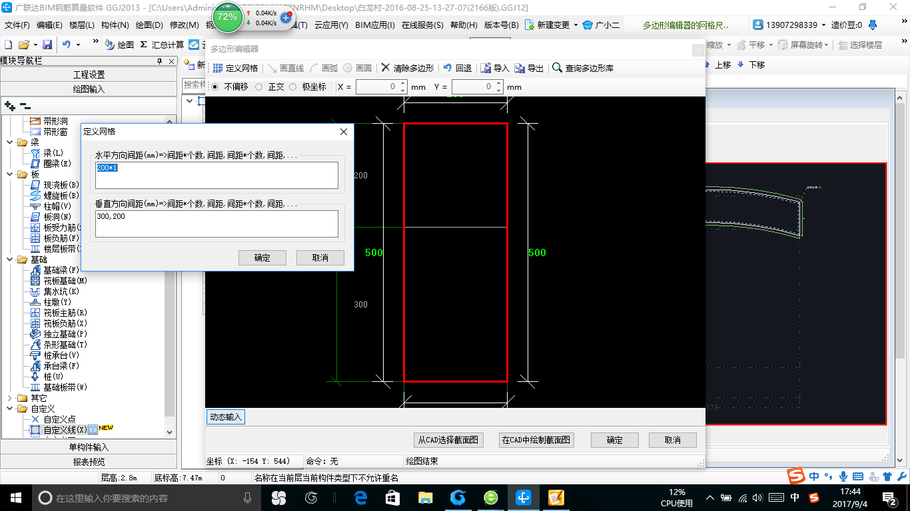
Task: Select the 柱墩(Y) column pier icon
Action: click(x=36, y=302)
